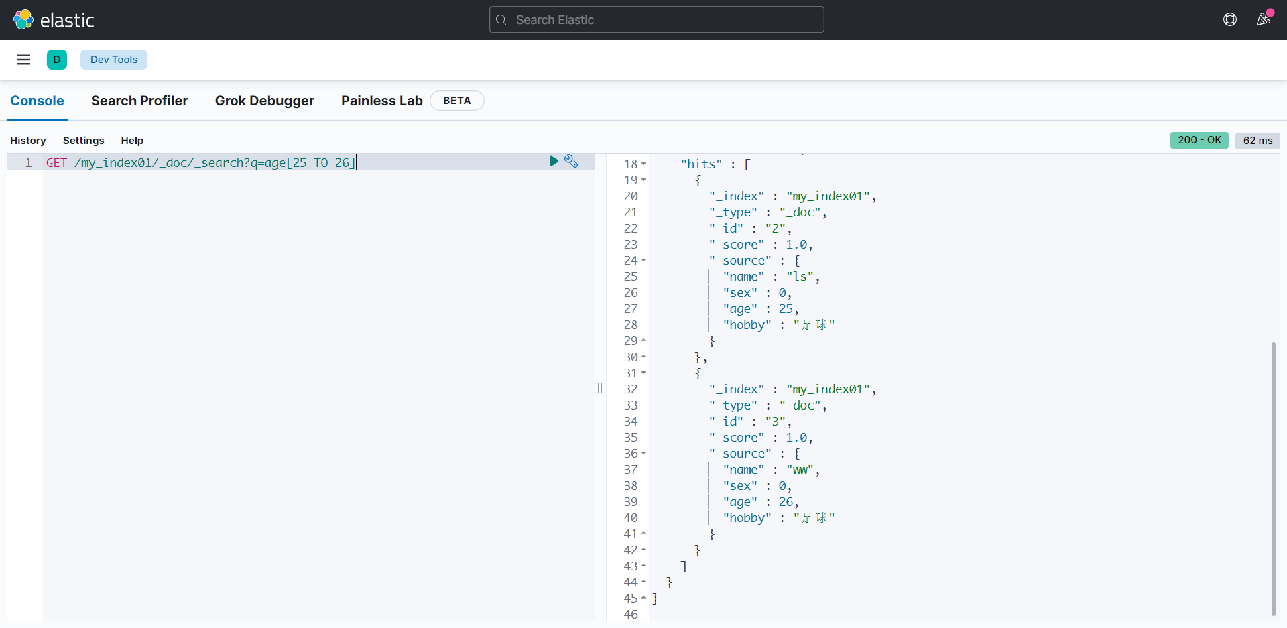Open the D space avatar
The width and height of the screenshot is (1287, 628).
pyautogui.click(x=57, y=60)
